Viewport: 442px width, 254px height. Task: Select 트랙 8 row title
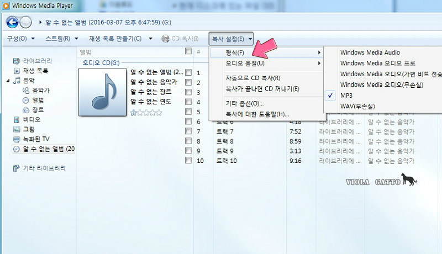(x=225, y=141)
